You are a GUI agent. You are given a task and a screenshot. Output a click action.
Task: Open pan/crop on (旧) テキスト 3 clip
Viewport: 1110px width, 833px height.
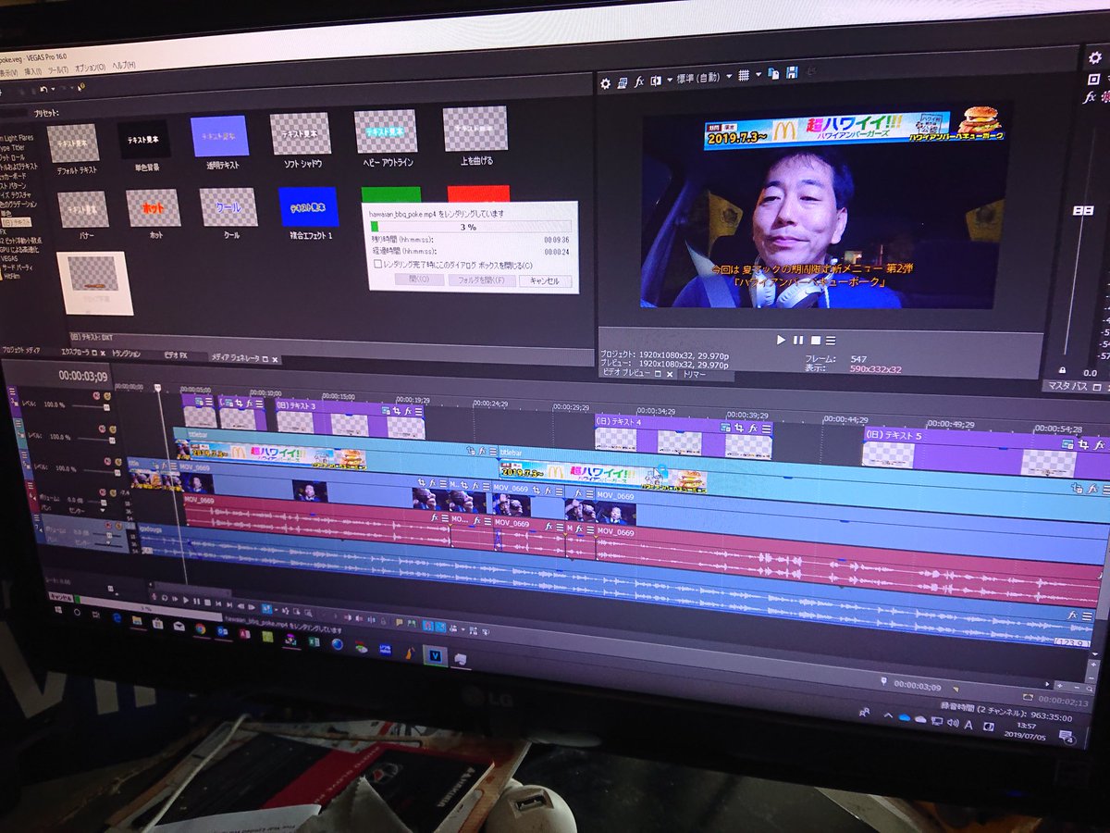(x=395, y=409)
